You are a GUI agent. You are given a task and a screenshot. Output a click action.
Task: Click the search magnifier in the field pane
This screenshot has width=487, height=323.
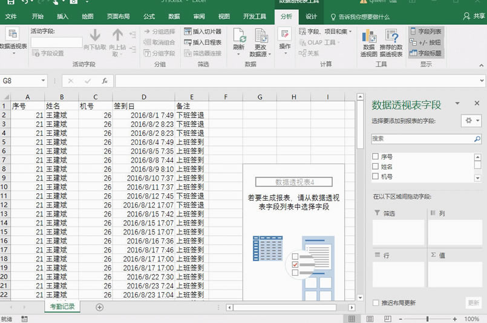(x=477, y=139)
